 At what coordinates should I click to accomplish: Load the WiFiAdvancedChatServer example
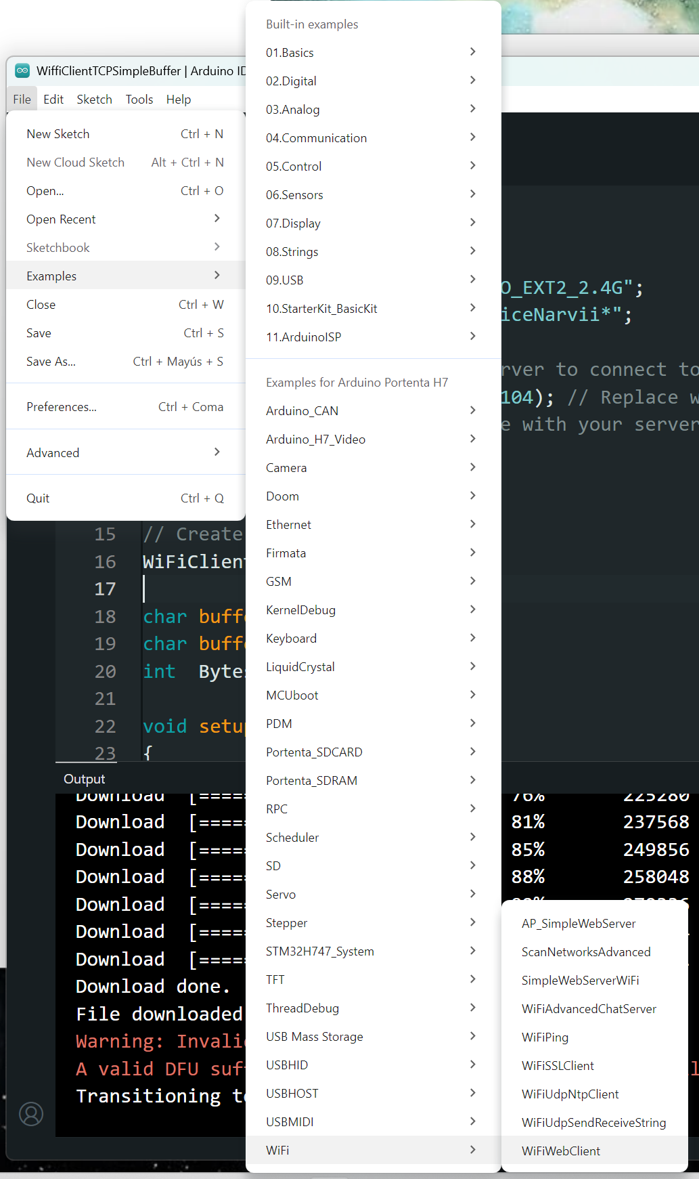coord(595,1009)
